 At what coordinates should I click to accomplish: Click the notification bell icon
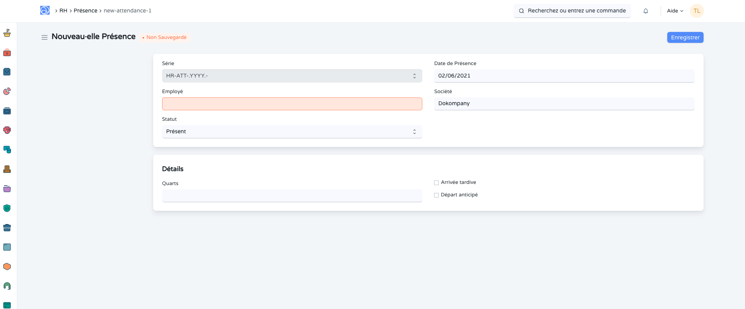click(646, 11)
